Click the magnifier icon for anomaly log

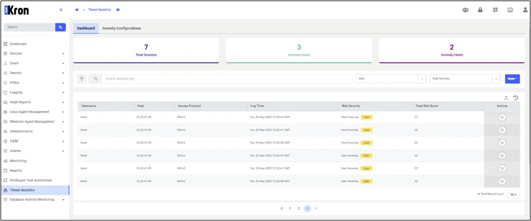point(96,79)
